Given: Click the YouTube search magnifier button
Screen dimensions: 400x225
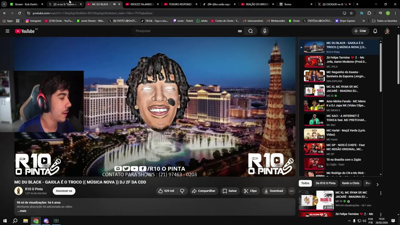Looking at the screenshot, I should pos(251,31).
